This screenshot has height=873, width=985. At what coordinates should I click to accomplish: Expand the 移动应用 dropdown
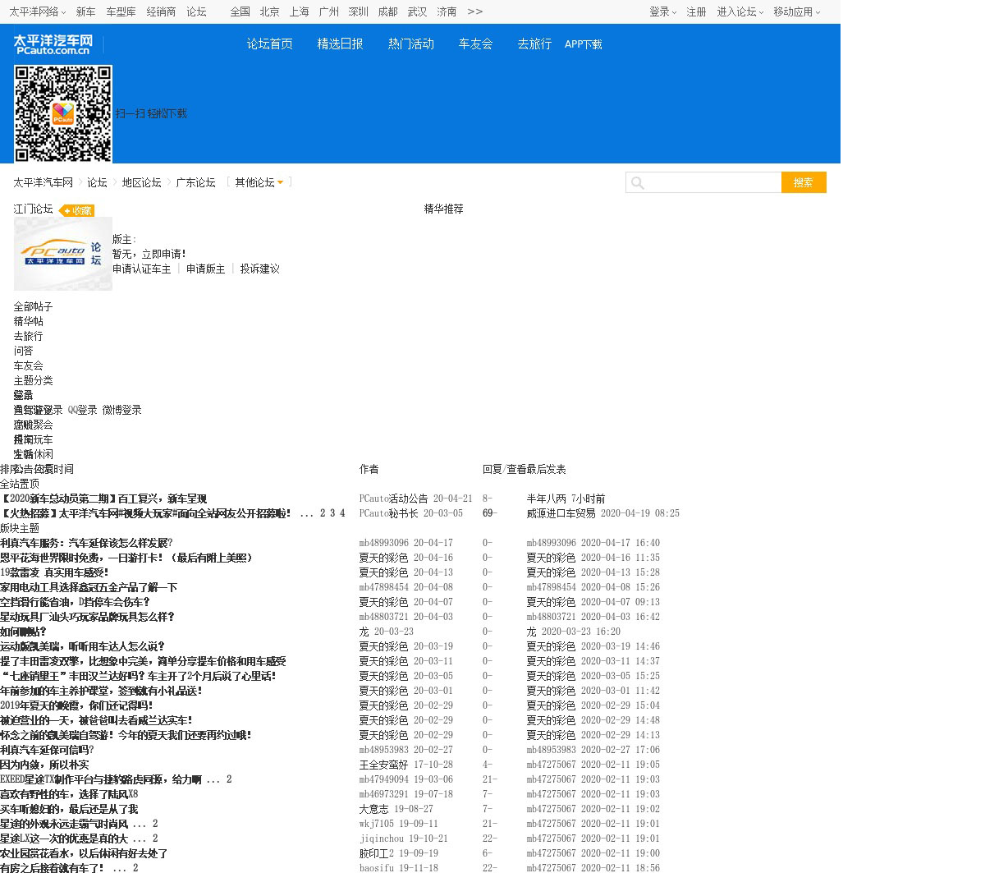click(797, 11)
